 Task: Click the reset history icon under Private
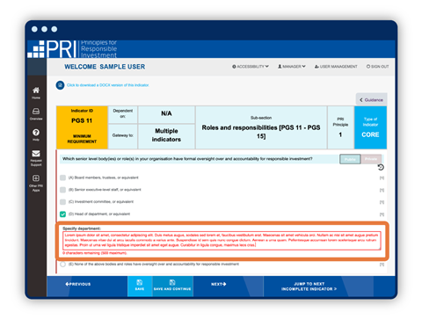point(381,167)
